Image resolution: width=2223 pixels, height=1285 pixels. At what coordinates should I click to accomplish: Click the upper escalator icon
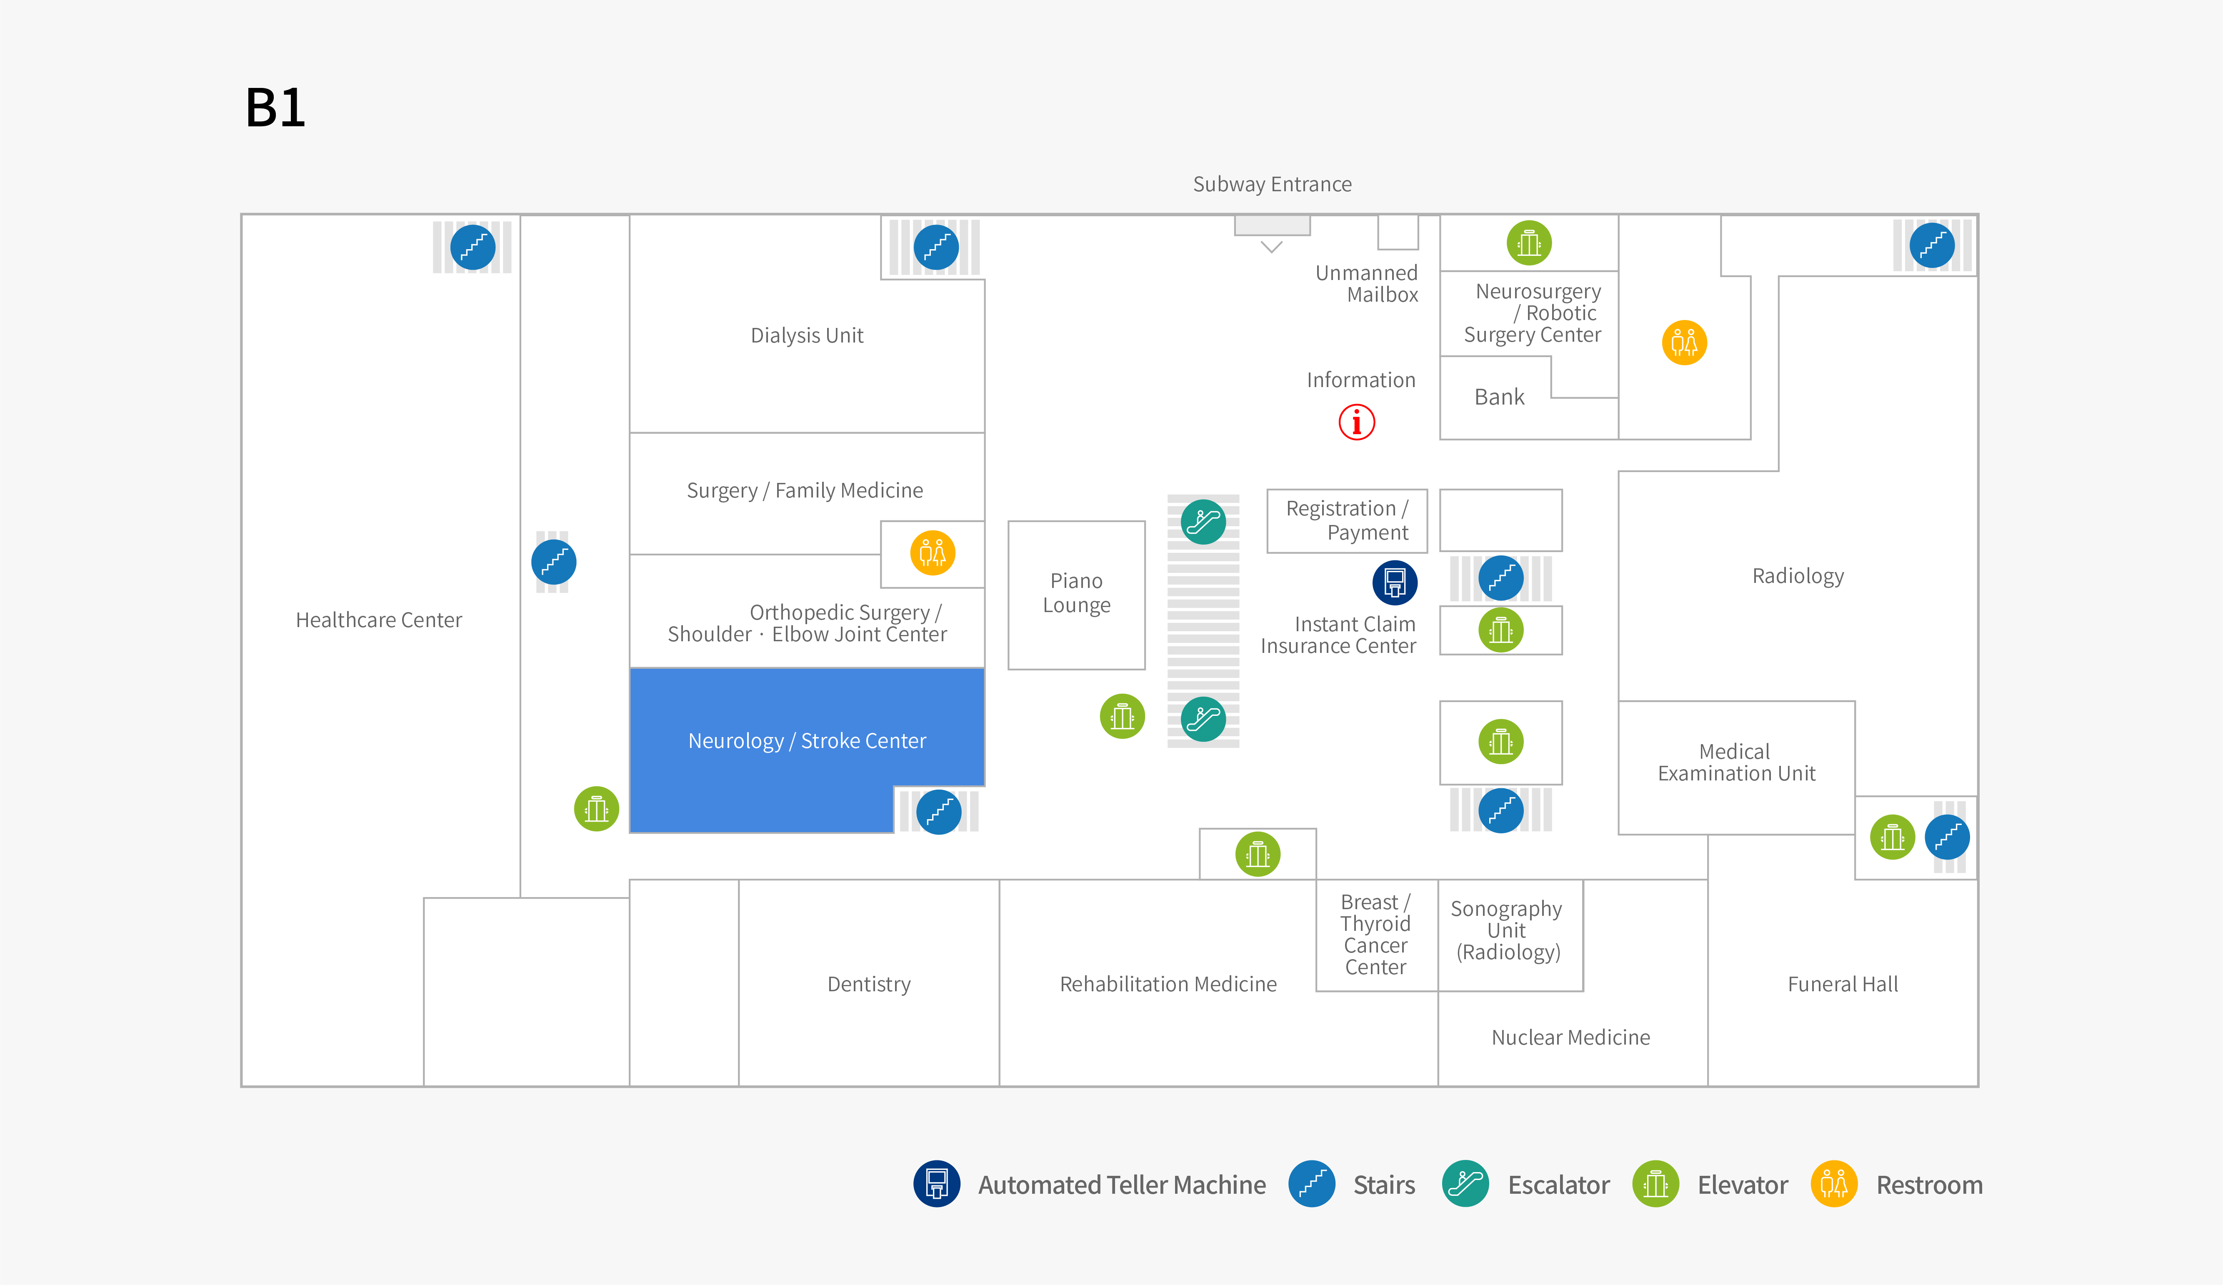[x=1203, y=521]
